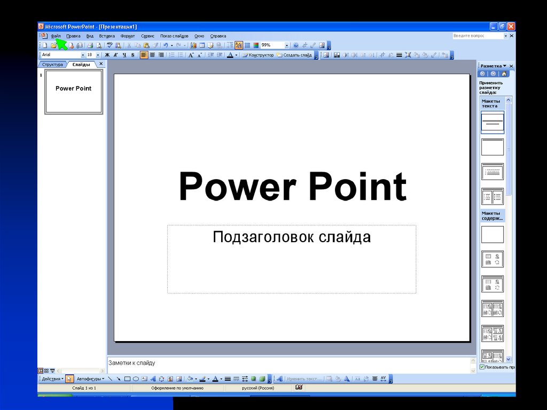Screen dimensions: 547x410
Task: Click the Color/Grayscale icon
Action: coord(256,45)
